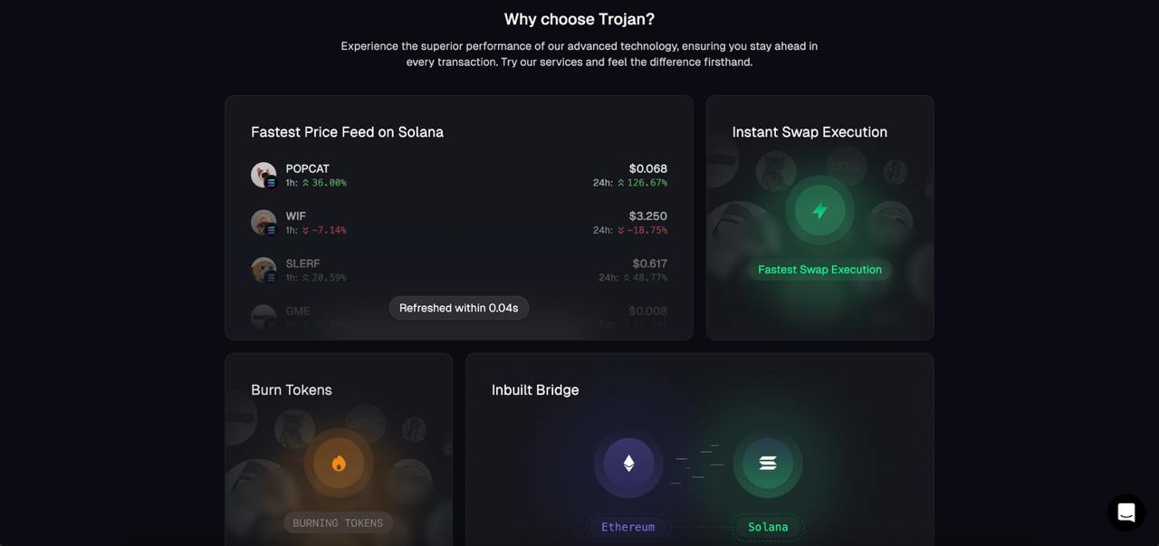Click the Refreshed within 0.04s pill
Image resolution: width=1159 pixels, height=546 pixels.
tap(459, 308)
